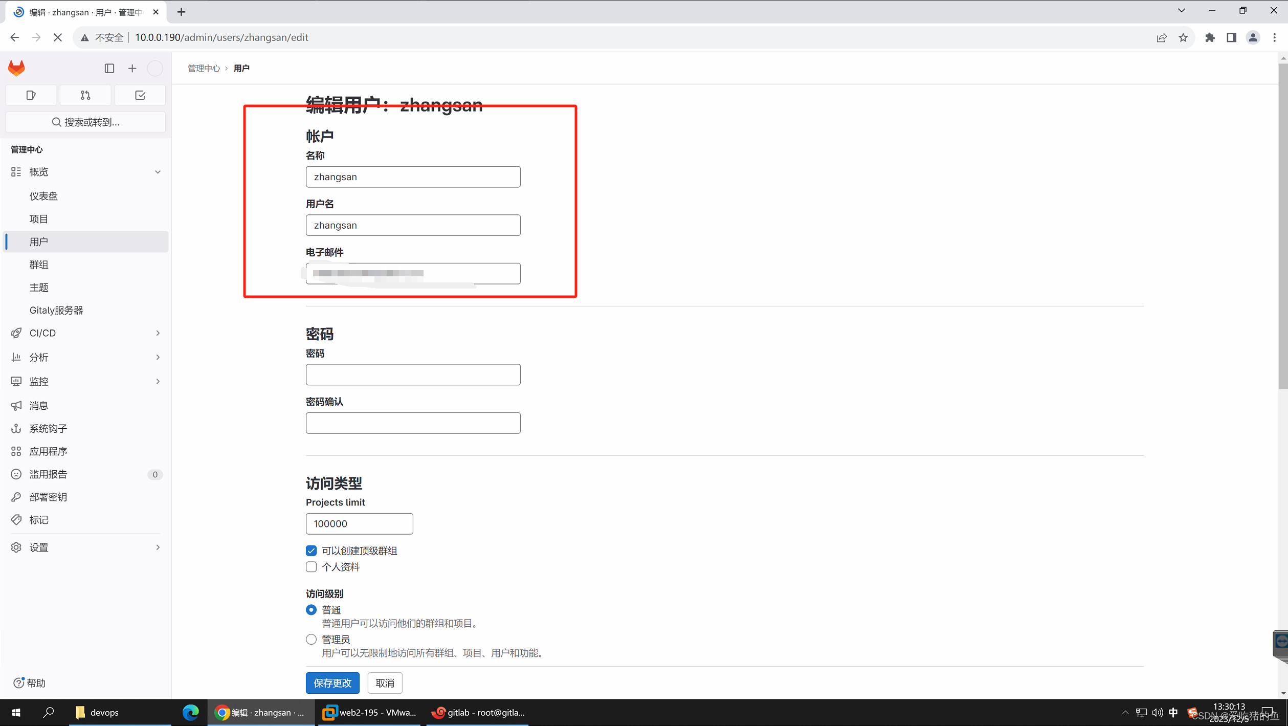Click 取消 button
The height and width of the screenshot is (726, 1288).
[x=385, y=683]
